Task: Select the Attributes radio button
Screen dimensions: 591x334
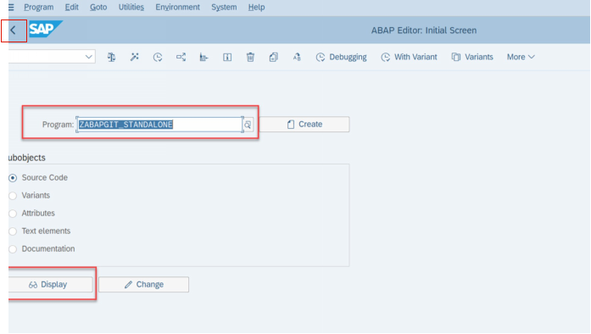Action: (x=13, y=214)
